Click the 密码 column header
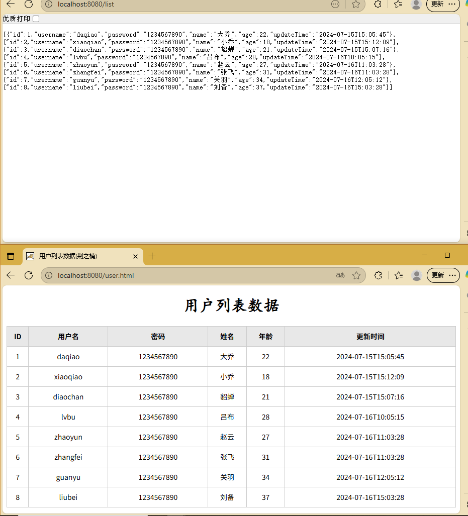 pos(158,336)
